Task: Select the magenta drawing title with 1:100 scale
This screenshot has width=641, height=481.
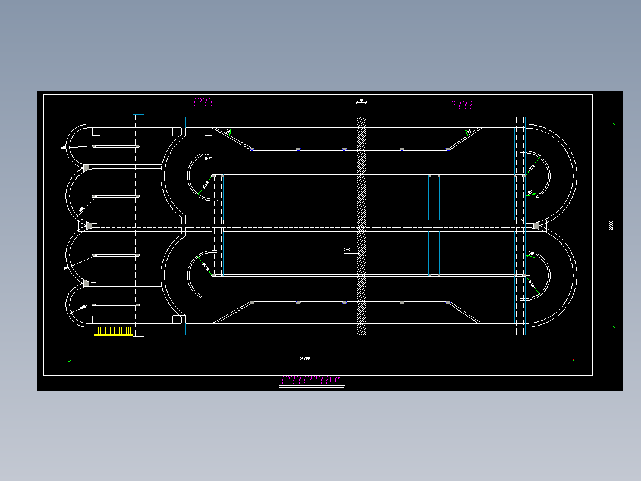Action: coord(310,380)
